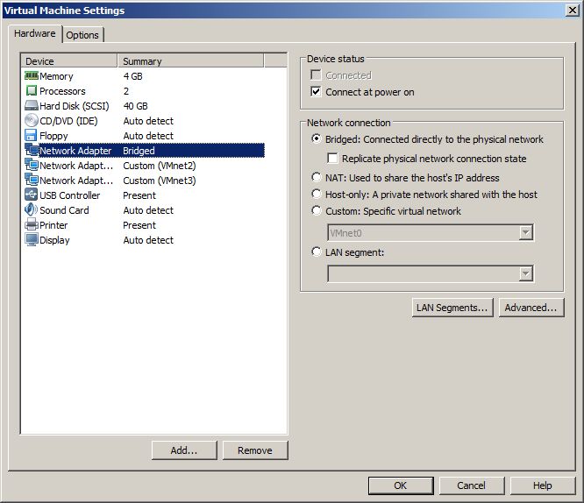Select the Hard Disk (SCSI) icon
Screen dimensions: 584x503
pyautogui.click(x=32, y=106)
